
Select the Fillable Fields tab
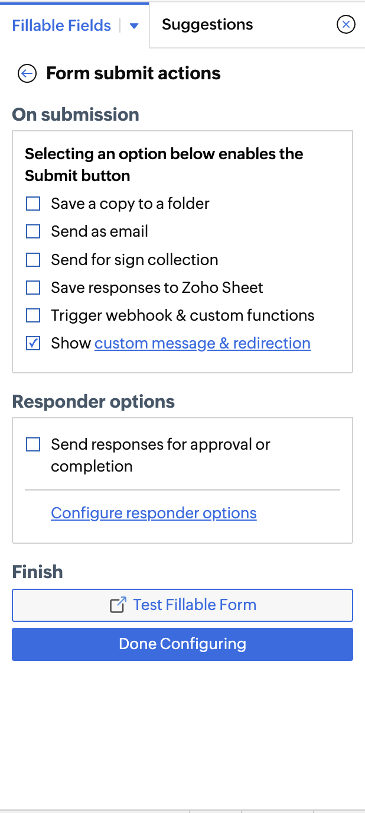(61, 26)
